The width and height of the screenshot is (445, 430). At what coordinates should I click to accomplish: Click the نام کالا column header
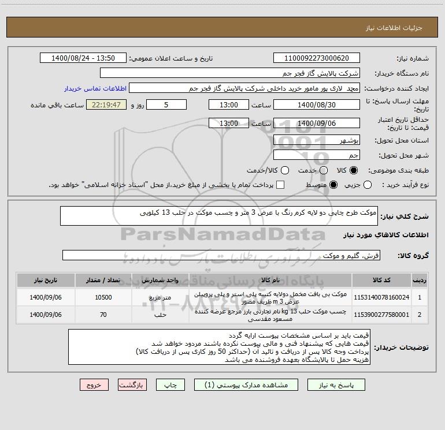point(270,280)
